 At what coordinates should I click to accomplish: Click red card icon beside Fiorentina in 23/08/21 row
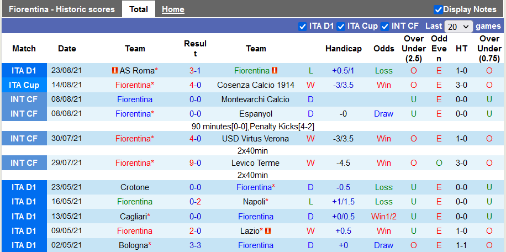(275, 71)
